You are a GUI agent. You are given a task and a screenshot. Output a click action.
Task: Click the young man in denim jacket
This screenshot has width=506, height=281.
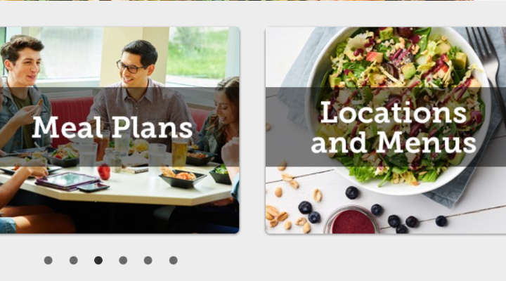[22, 93]
